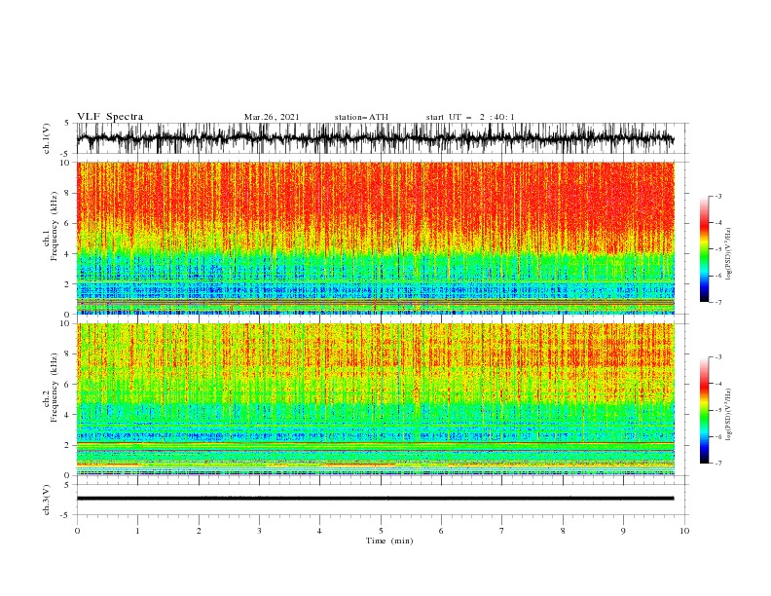Screen dimensions: 771x596
Task: Click the "start UT = 2 :40: 1" text
Action: (469, 117)
